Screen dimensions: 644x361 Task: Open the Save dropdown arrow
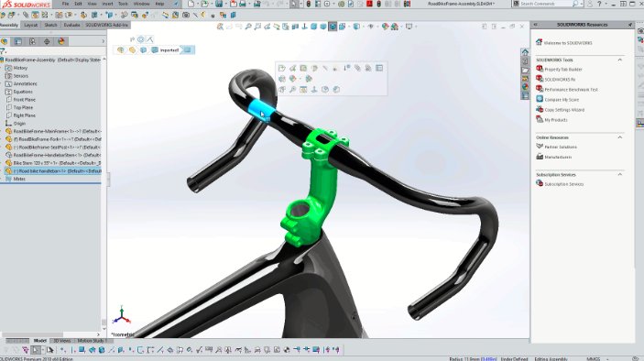pyautogui.click(x=225, y=4)
